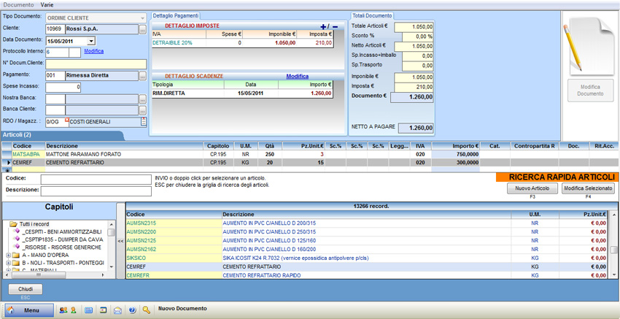620x319 pixels.
Task: Click the key icon in bottom toolbar
Action: click(147, 310)
